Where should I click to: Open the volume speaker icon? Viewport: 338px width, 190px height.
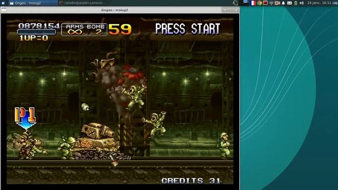point(302,3)
